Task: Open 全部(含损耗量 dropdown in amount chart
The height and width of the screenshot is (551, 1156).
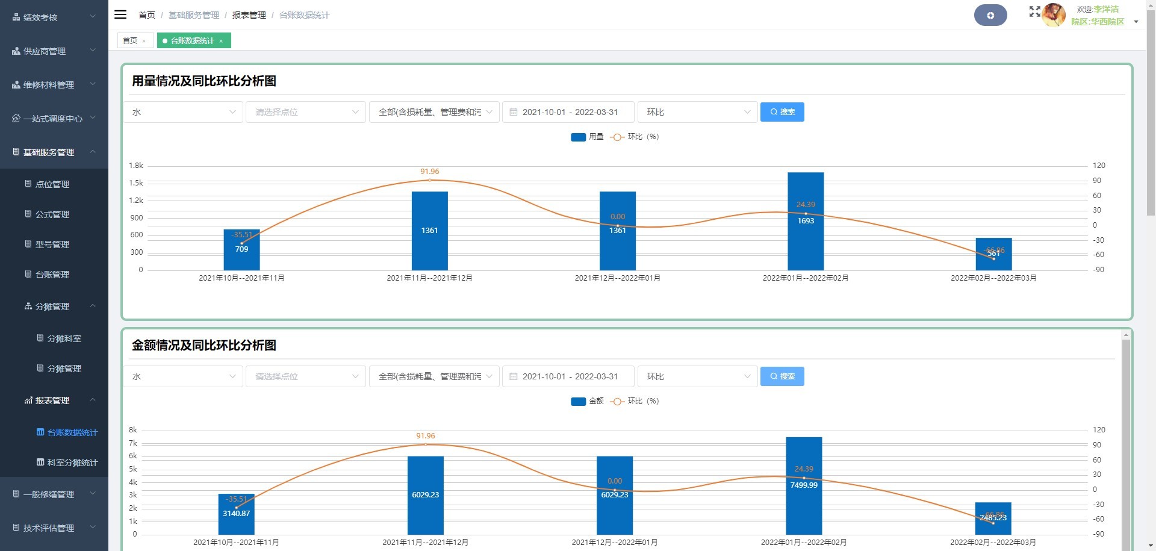Action: pos(434,376)
